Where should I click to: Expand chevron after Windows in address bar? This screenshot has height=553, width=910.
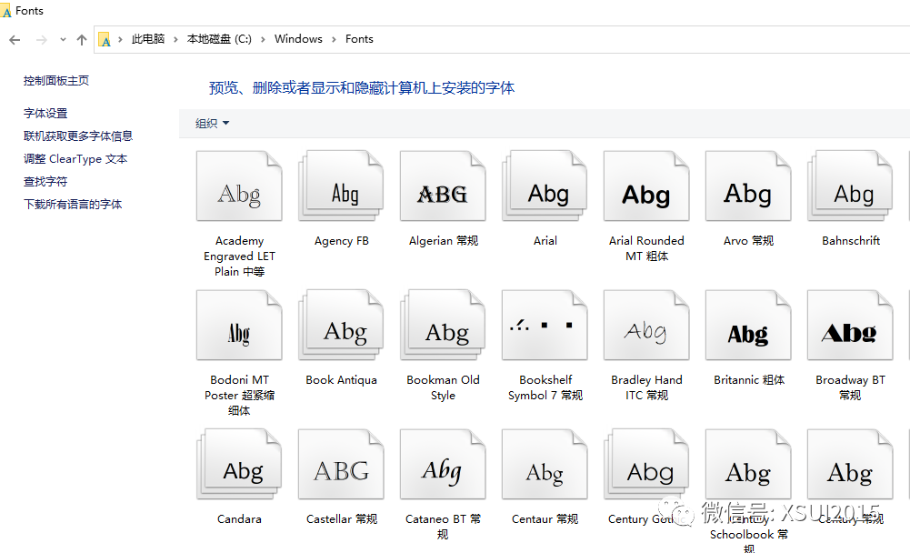(334, 39)
